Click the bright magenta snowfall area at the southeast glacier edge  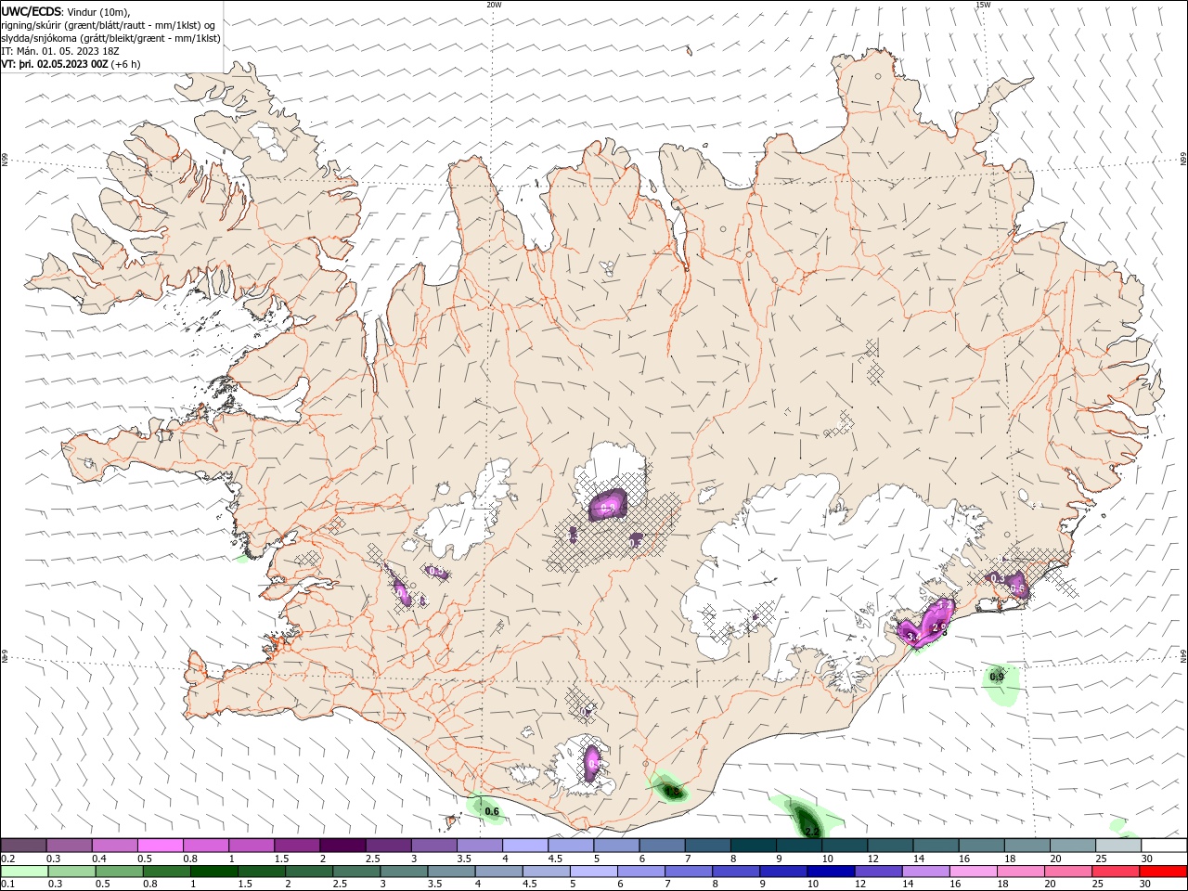point(928,623)
